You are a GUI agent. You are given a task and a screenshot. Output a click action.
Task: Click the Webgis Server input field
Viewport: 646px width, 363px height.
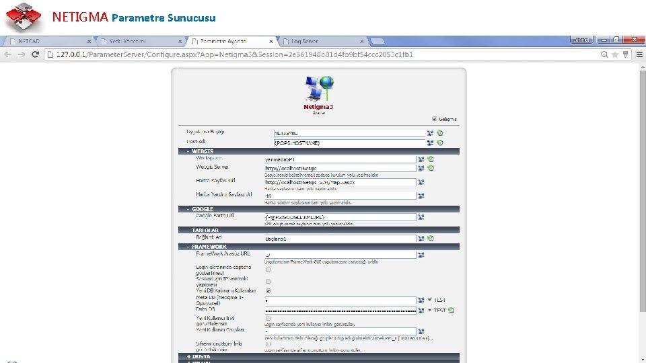[340, 168]
